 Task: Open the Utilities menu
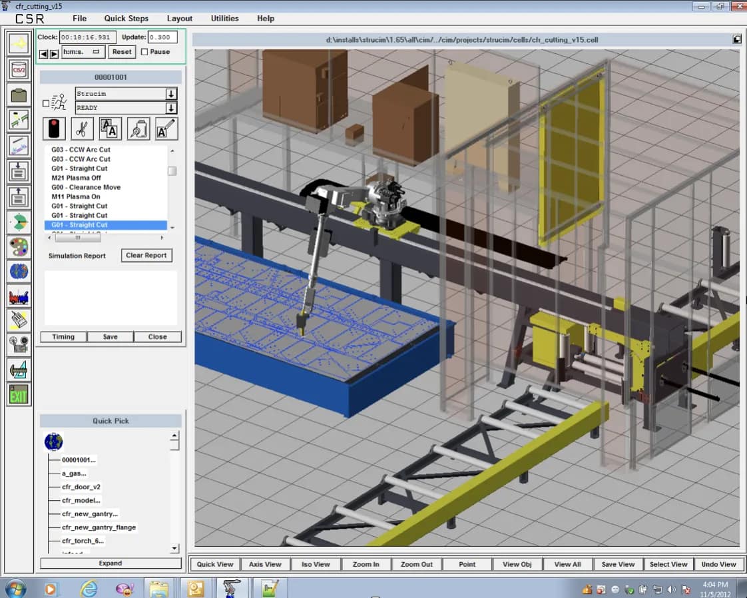[224, 18]
